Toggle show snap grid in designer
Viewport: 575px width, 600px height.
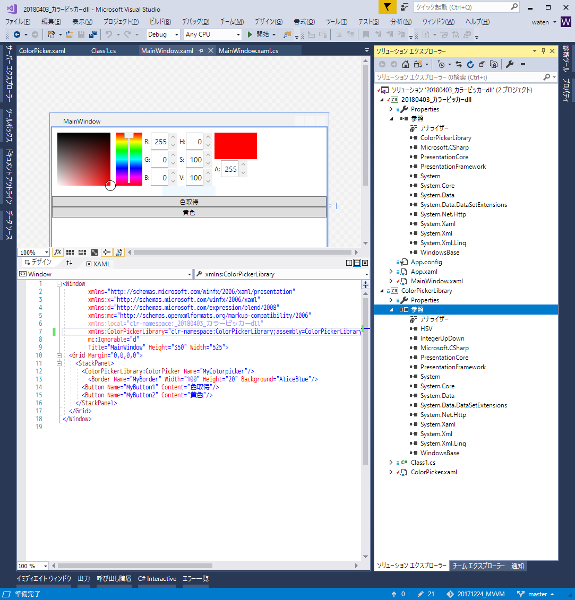[70, 252]
